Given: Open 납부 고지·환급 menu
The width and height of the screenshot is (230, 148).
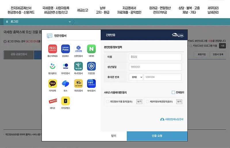Looking at the screenshot, I should tap(103, 10).
